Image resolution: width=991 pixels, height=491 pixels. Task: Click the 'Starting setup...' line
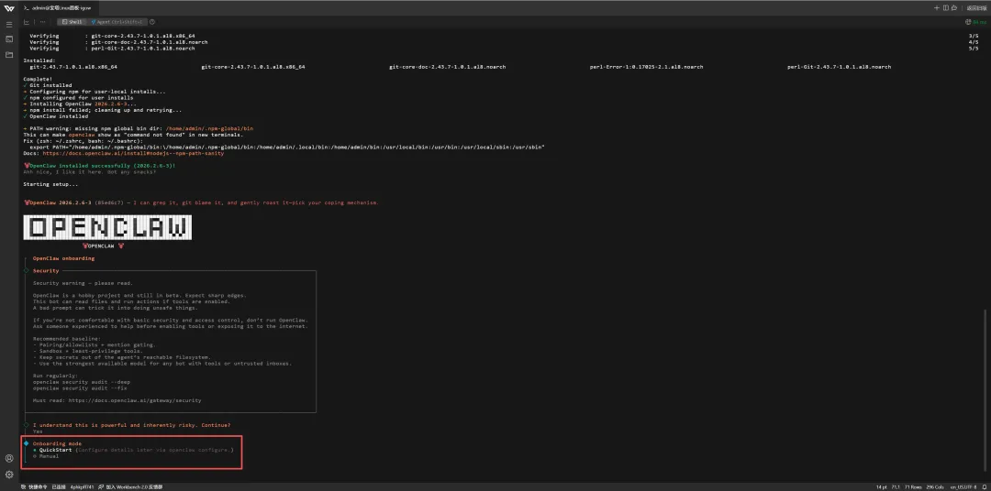coord(51,184)
